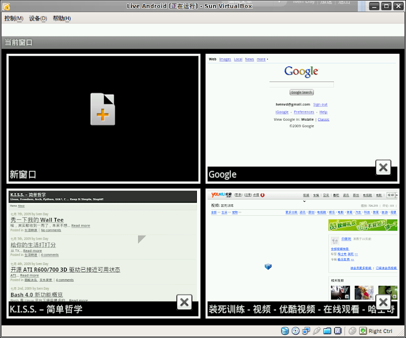Click the K.I.S.S. – 简单哲学 blog header title
The image size is (406, 338).
(x=28, y=195)
